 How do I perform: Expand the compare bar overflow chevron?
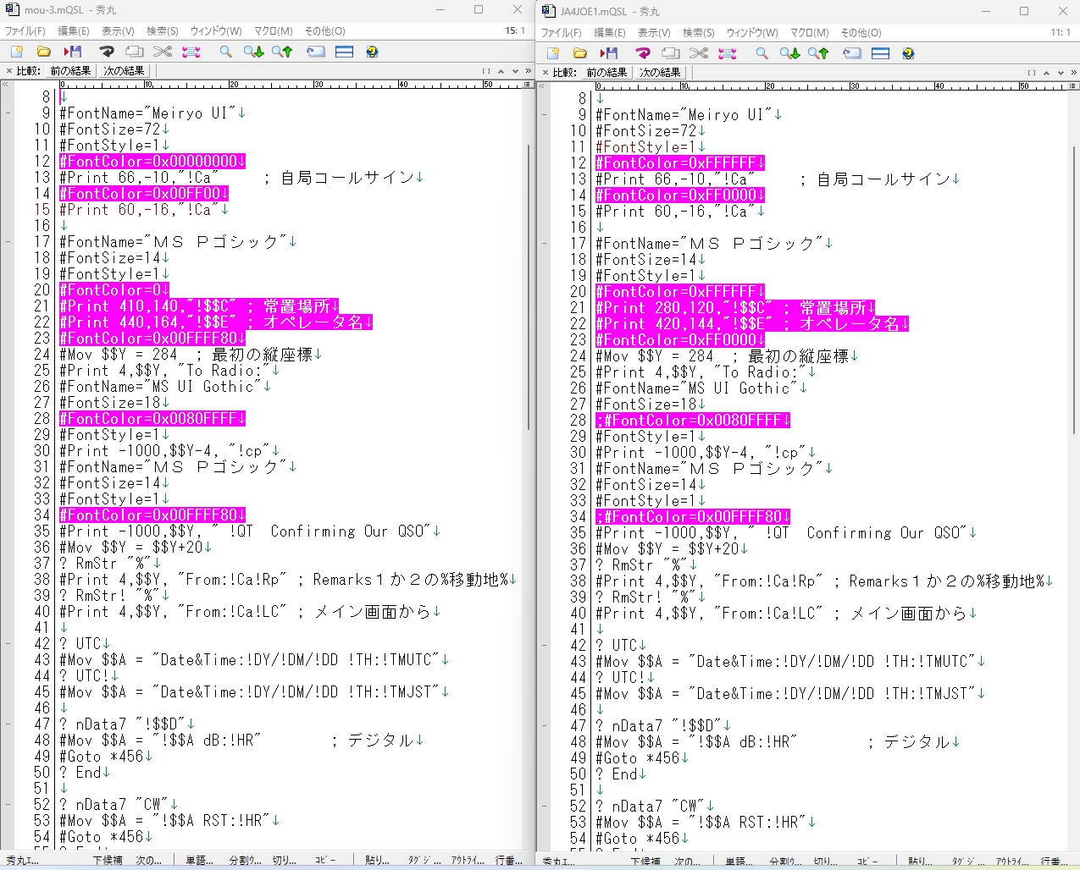[529, 72]
